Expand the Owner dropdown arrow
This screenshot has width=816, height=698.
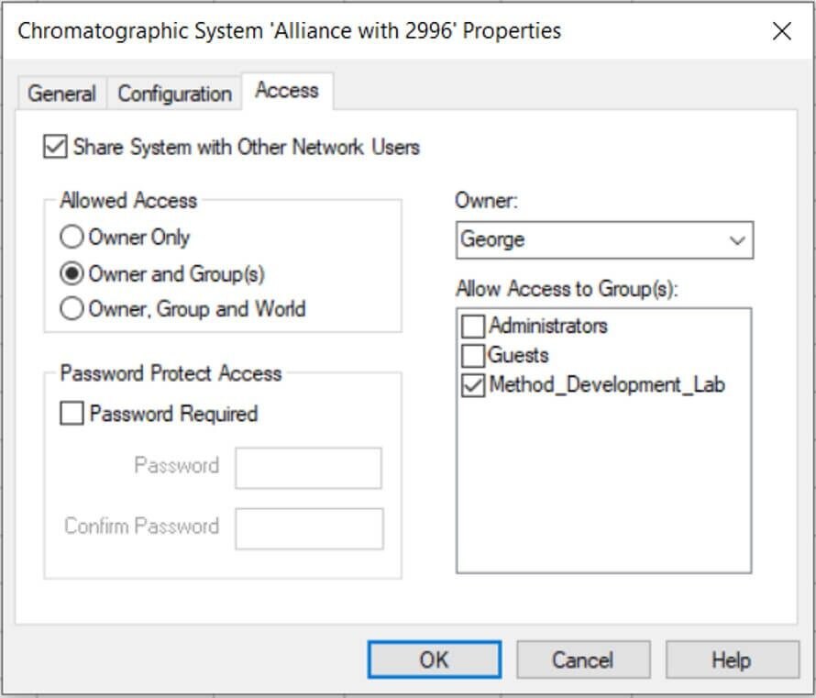pos(736,240)
